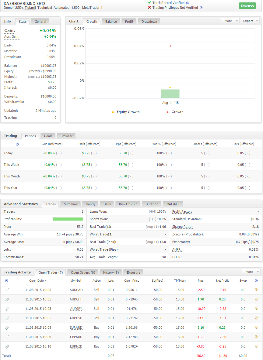This screenshot has width=263, height=360.
Task: Open the Tickmill broker link
Action: click(30, 8)
